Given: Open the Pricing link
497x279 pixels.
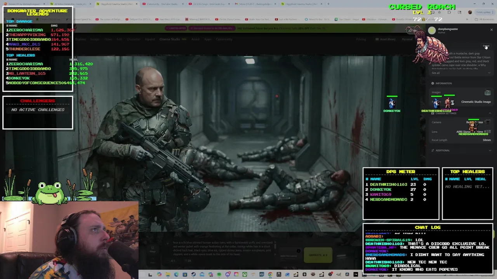Looking at the screenshot, I should point(361,39).
